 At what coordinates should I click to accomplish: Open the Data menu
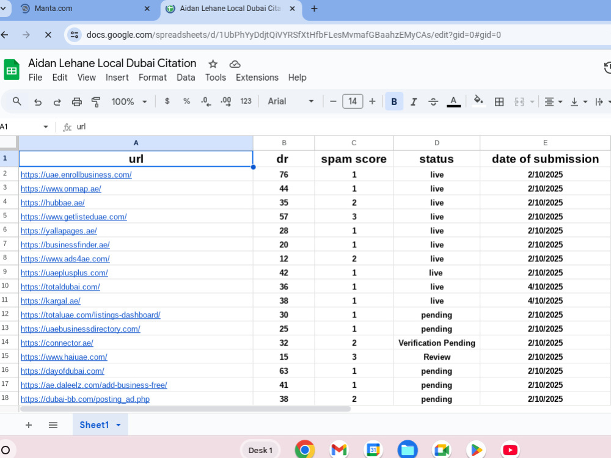[x=186, y=78]
